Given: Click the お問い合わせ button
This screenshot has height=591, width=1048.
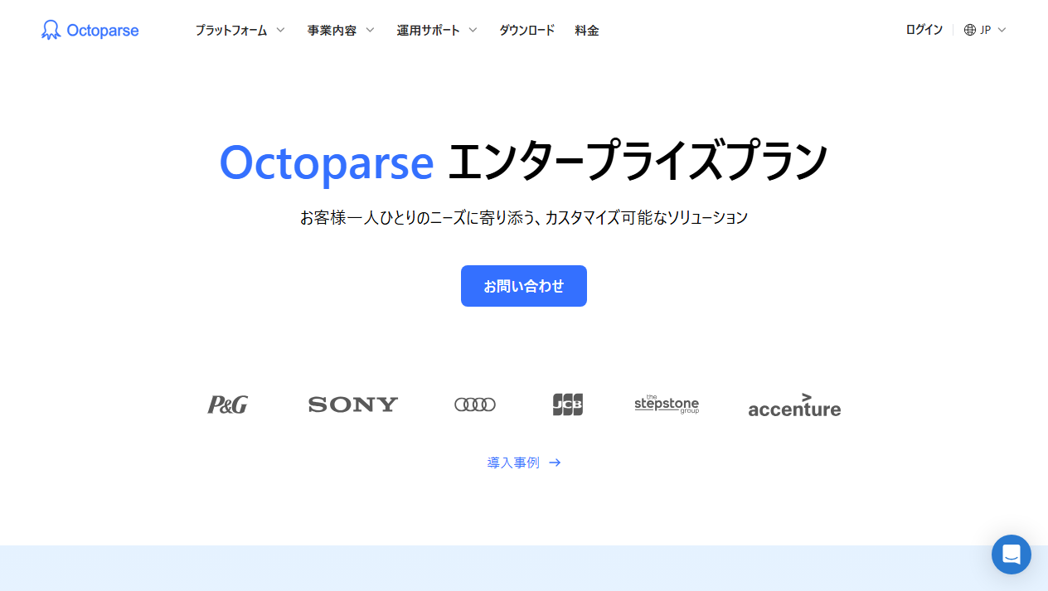Looking at the screenshot, I should (524, 286).
